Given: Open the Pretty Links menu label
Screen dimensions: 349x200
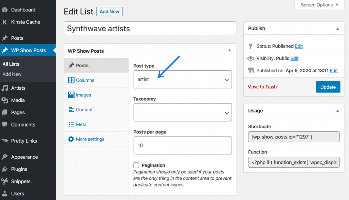Looking at the screenshot, I should point(24,141).
